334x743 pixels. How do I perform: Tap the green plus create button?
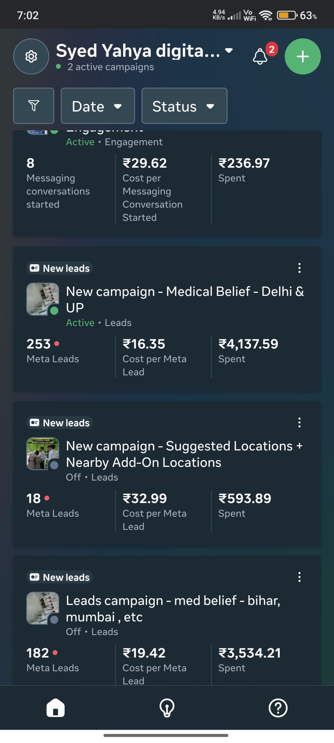point(302,56)
